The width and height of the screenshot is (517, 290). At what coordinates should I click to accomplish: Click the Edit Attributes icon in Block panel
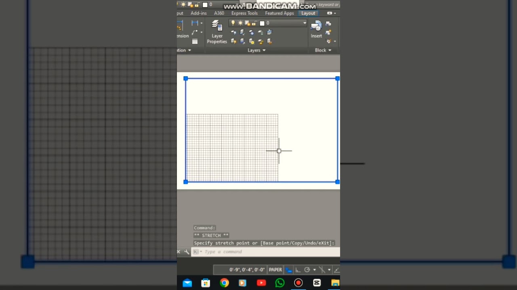click(328, 41)
